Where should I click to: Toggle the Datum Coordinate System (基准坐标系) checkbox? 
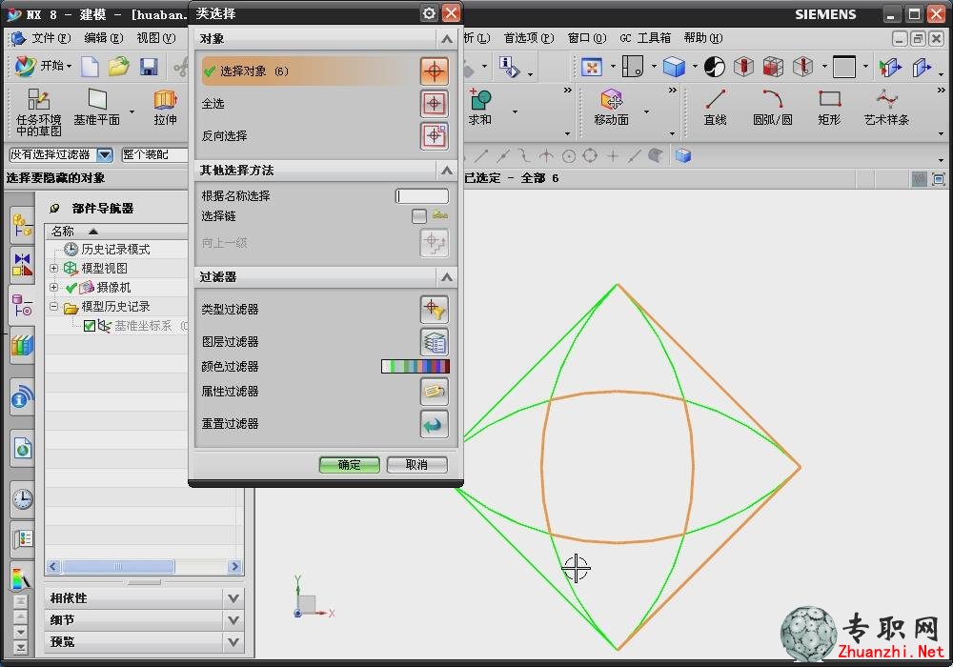[x=90, y=326]
